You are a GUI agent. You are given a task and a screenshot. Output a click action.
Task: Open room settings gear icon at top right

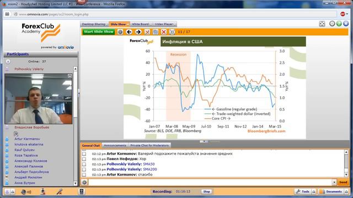tap(332, 24)
